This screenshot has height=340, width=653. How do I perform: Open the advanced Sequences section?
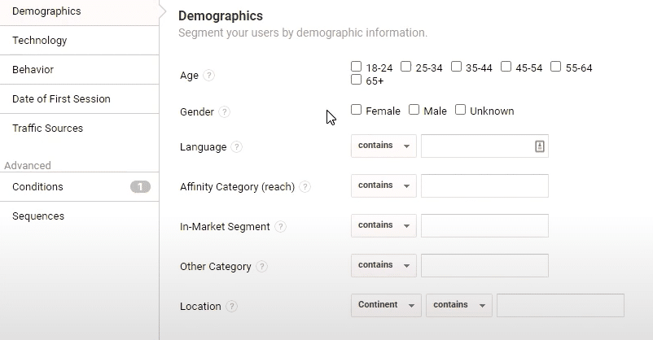pos(79,216)
